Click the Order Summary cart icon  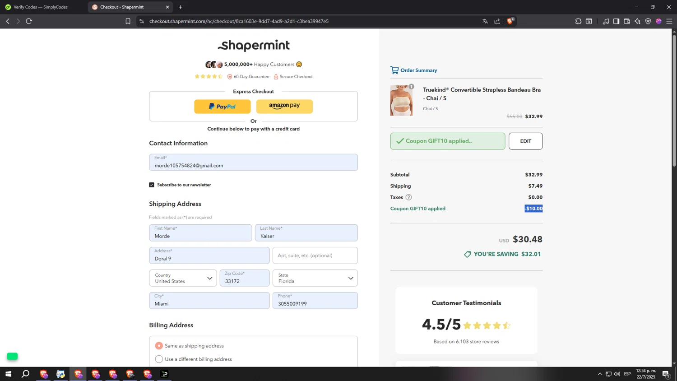394,70
